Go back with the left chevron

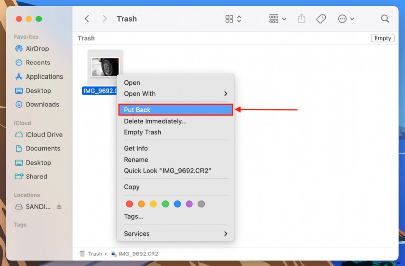click(87, 19)
